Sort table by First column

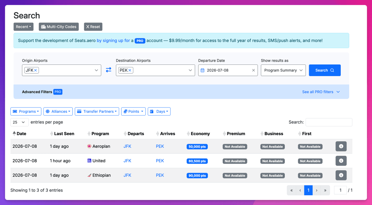pos(305,134)
